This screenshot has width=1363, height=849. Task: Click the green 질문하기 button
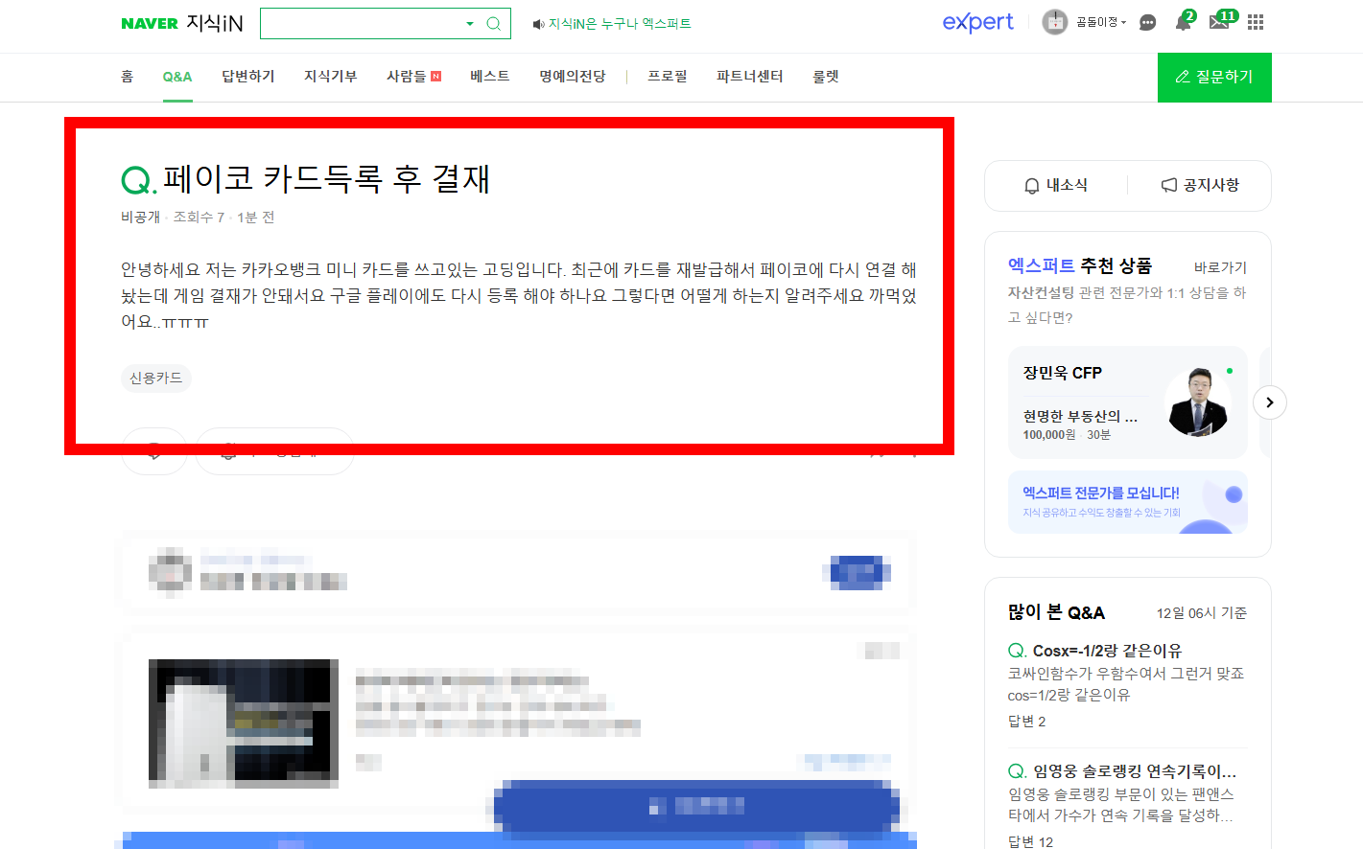click(1214, 77)
